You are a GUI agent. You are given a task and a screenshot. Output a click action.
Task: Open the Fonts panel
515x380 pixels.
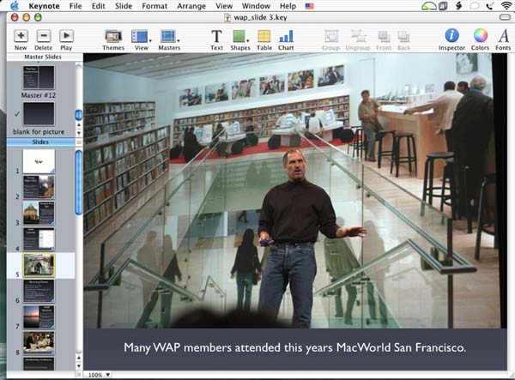click(504, 36)
